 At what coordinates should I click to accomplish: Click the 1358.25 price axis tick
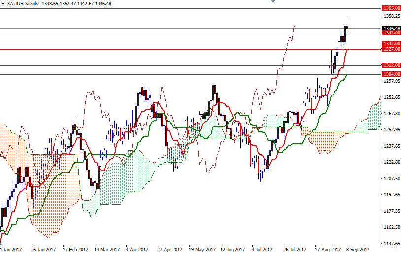click(391, 16)
